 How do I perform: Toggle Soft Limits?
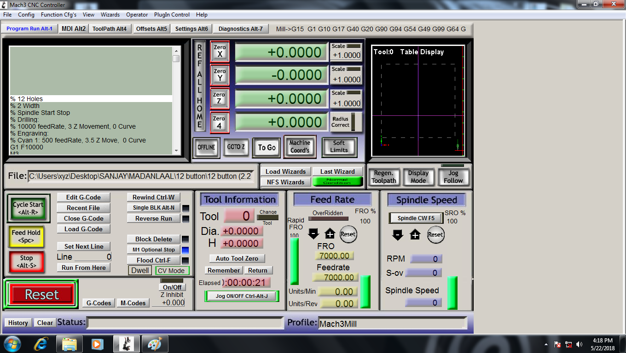pyautogui.click(x=339, y=147)
